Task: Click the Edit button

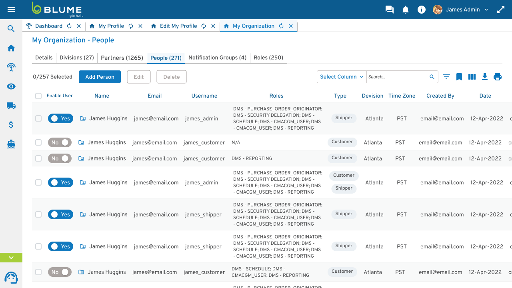Action: click(139, 77)
